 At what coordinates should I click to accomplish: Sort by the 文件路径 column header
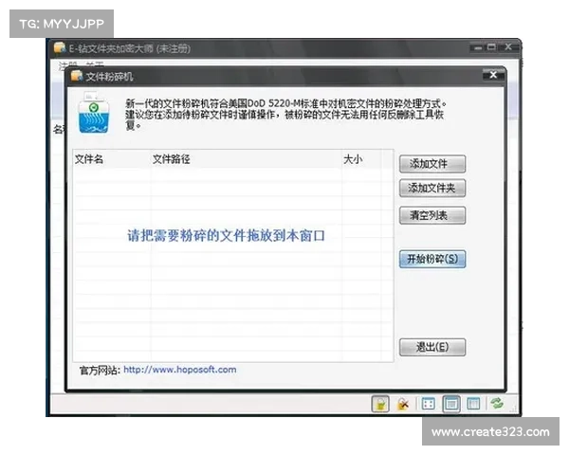pos(246,159)
